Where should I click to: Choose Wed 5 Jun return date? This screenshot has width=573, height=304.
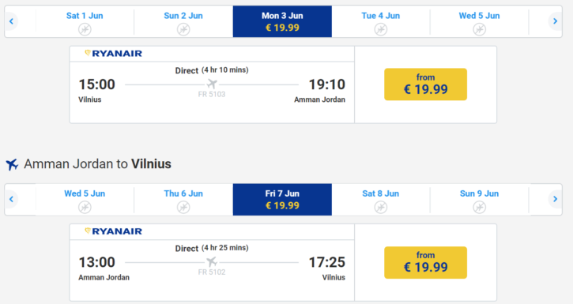pyautogui.click(x=85, y=199)
